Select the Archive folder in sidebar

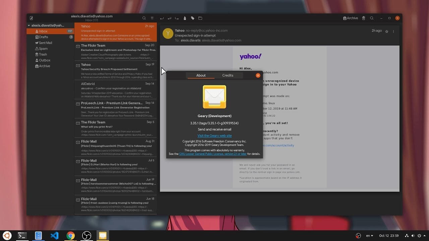pos(50,66)
